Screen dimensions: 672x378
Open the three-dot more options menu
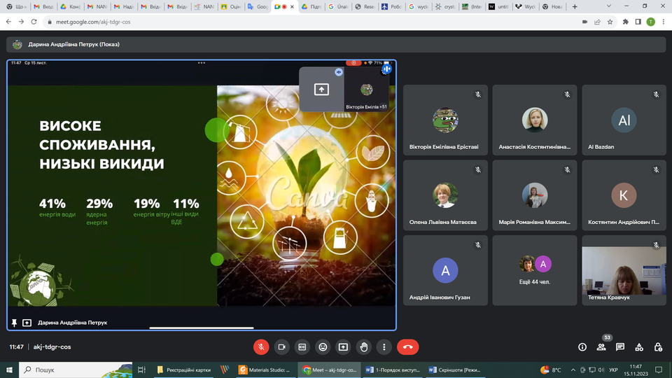pos(384,346)
